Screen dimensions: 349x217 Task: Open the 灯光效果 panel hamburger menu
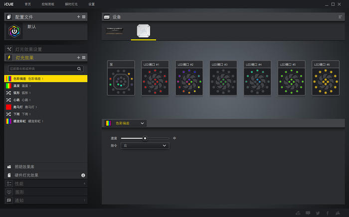[x=84, y=57]
